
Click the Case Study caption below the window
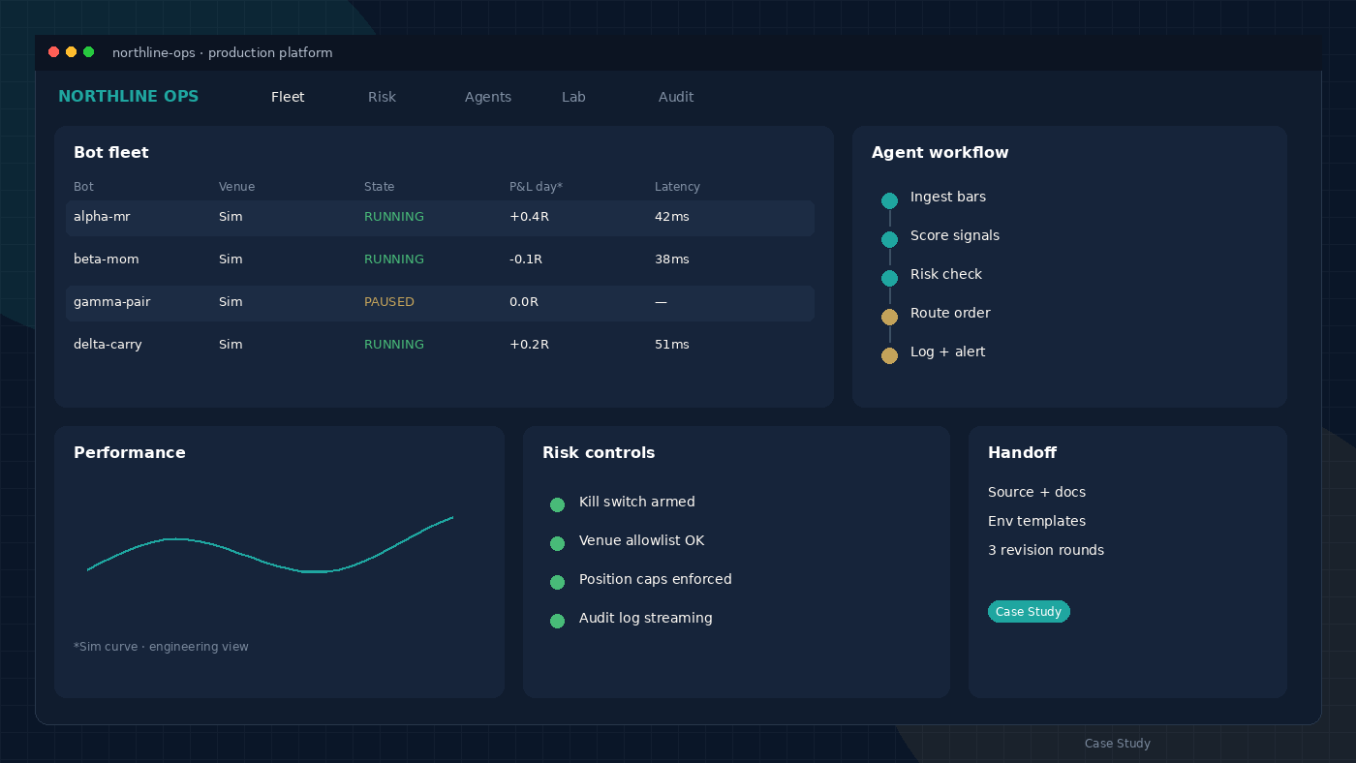point(1118,744)
